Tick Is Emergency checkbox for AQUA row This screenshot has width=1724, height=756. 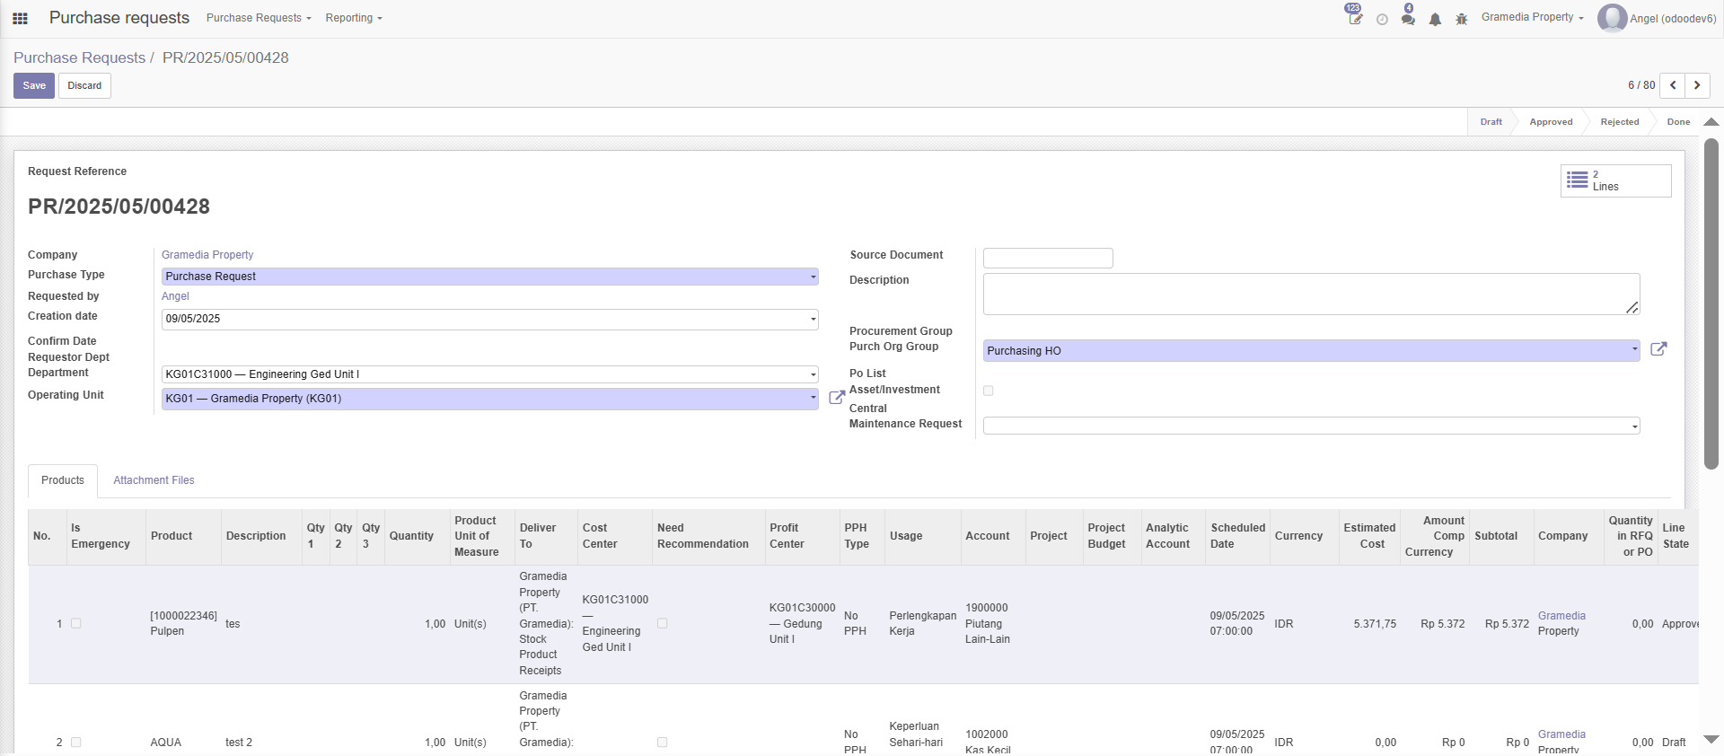[76, 743]
